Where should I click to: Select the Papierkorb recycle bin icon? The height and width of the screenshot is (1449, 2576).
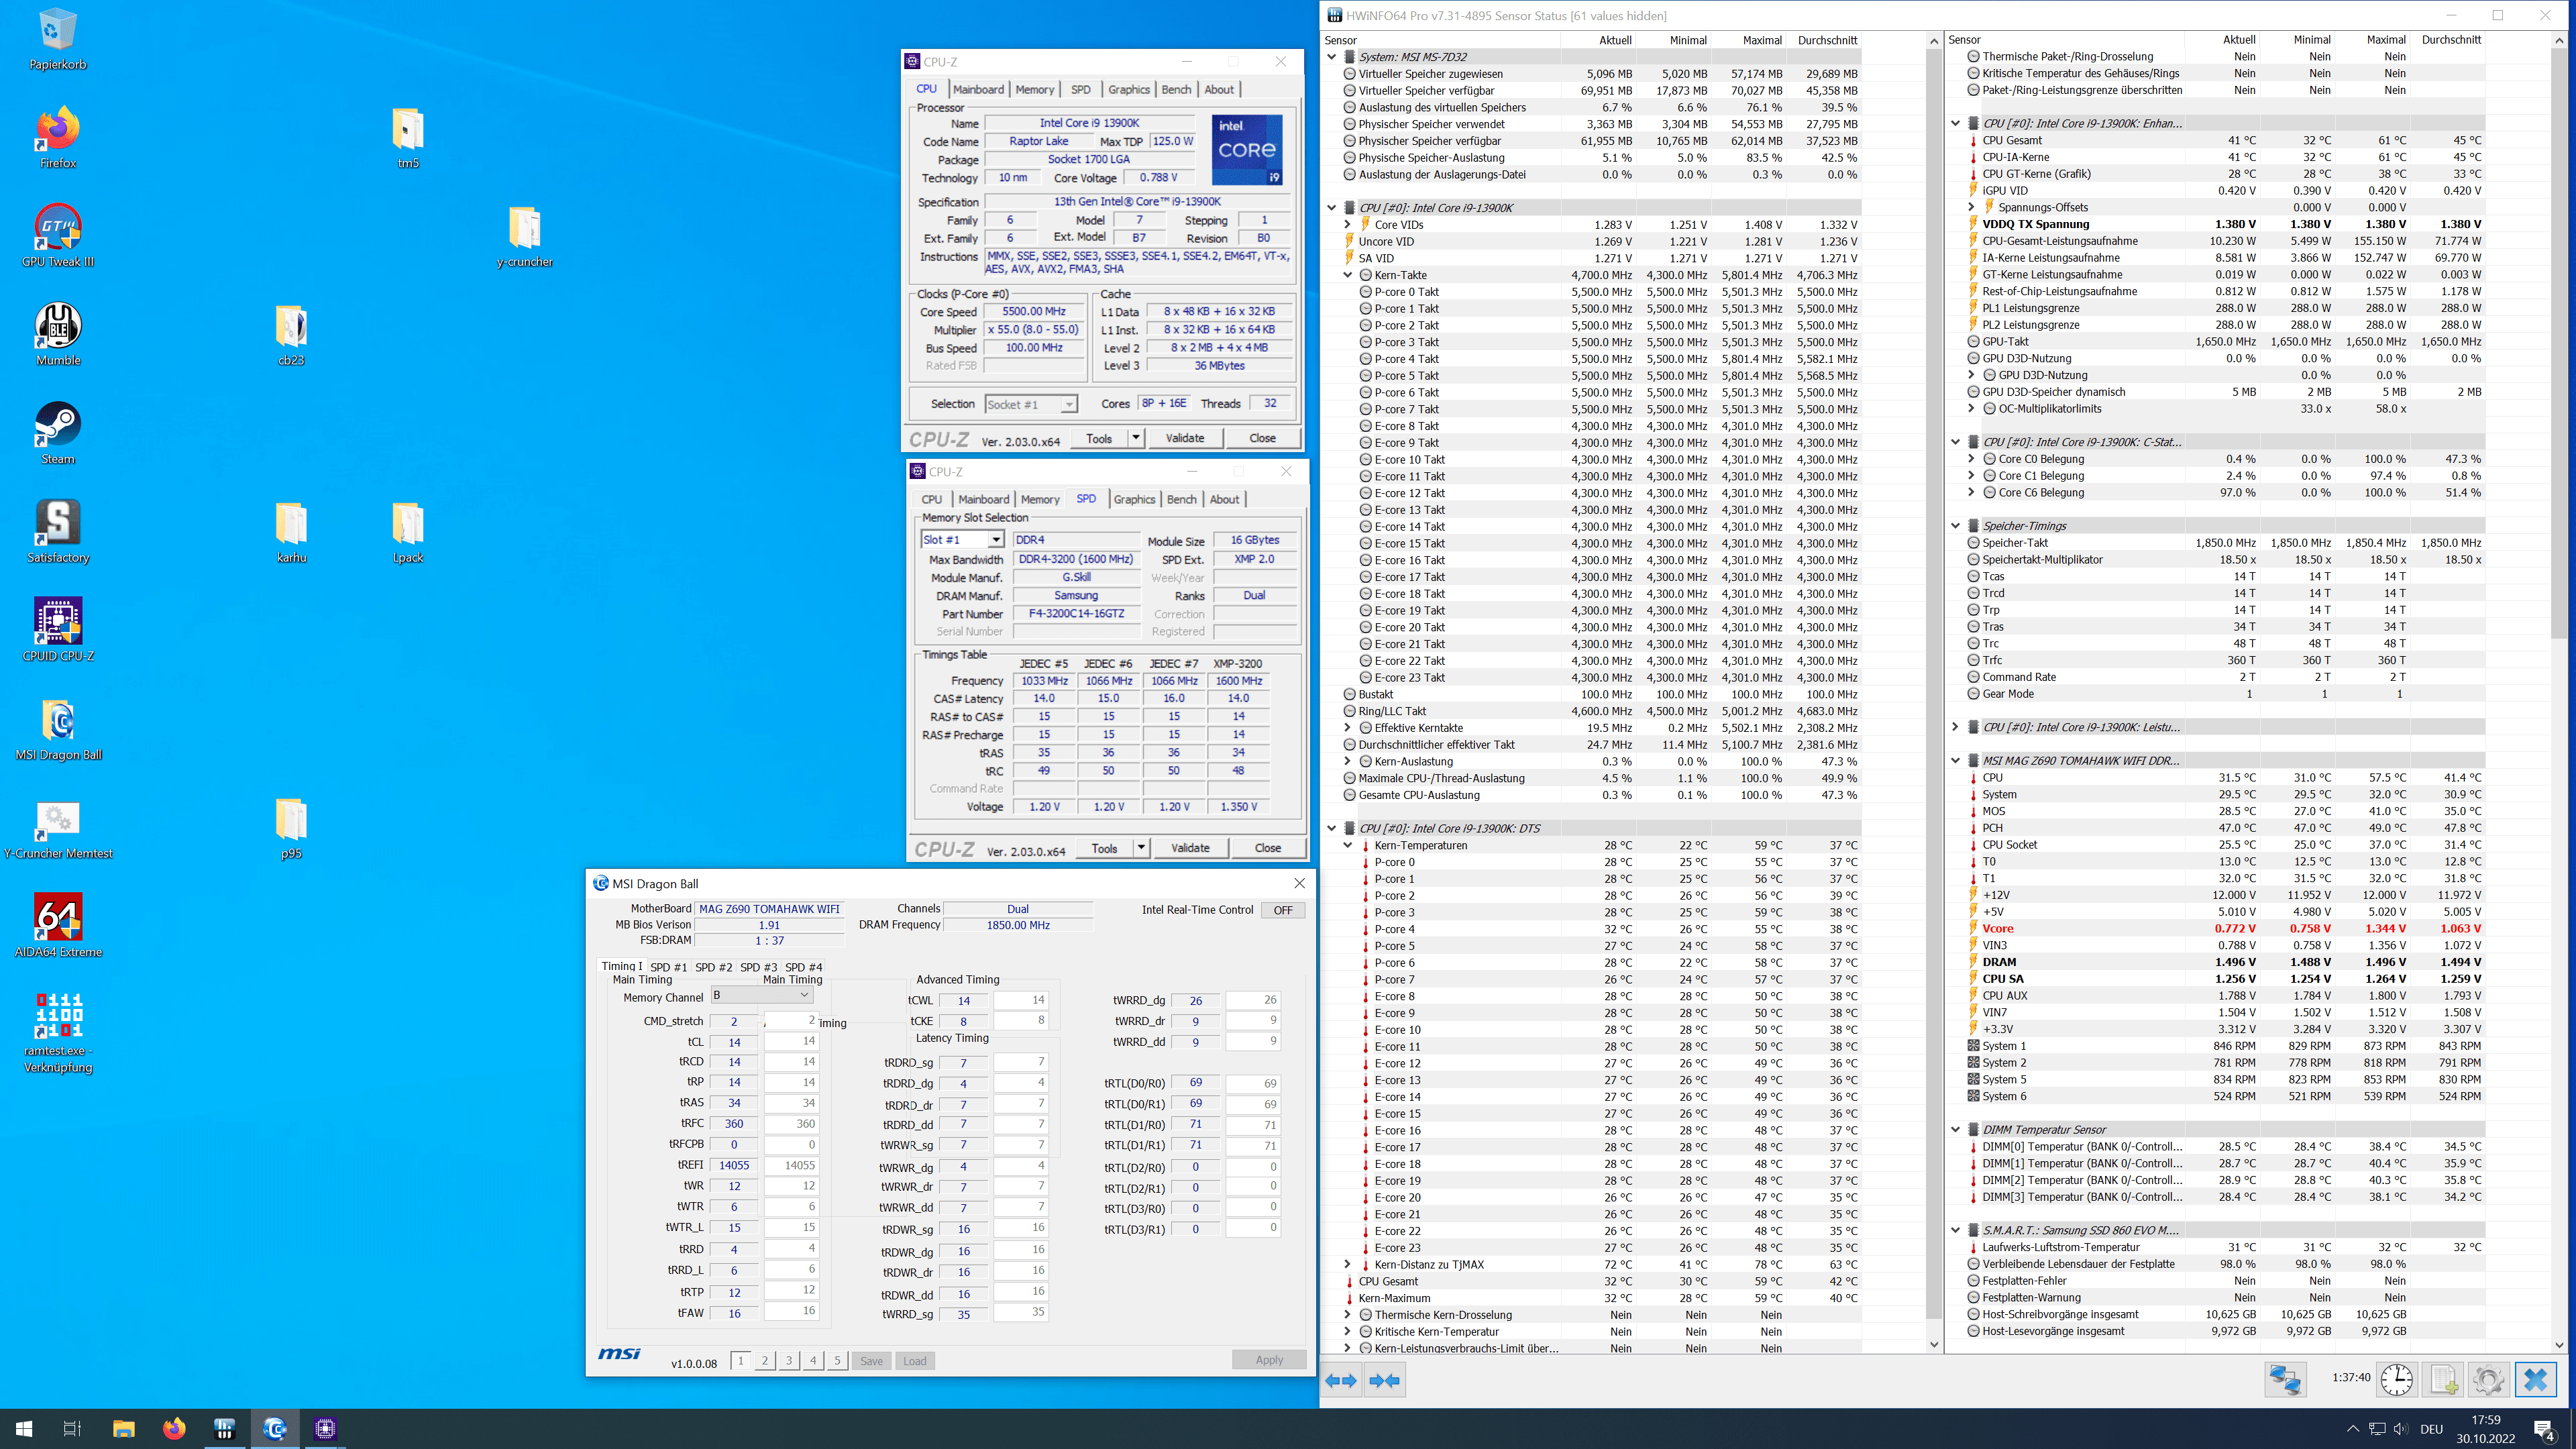(x=58, y=40)
